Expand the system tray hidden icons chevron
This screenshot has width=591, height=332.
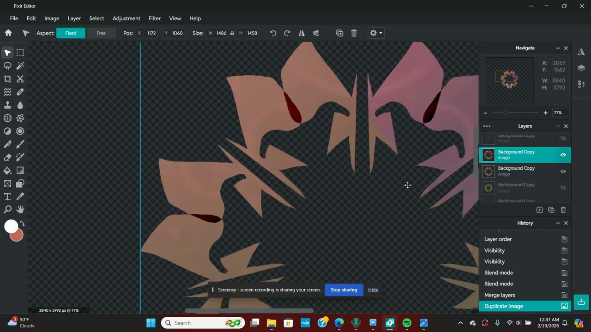pyautogui.click(x=460, y=323)
